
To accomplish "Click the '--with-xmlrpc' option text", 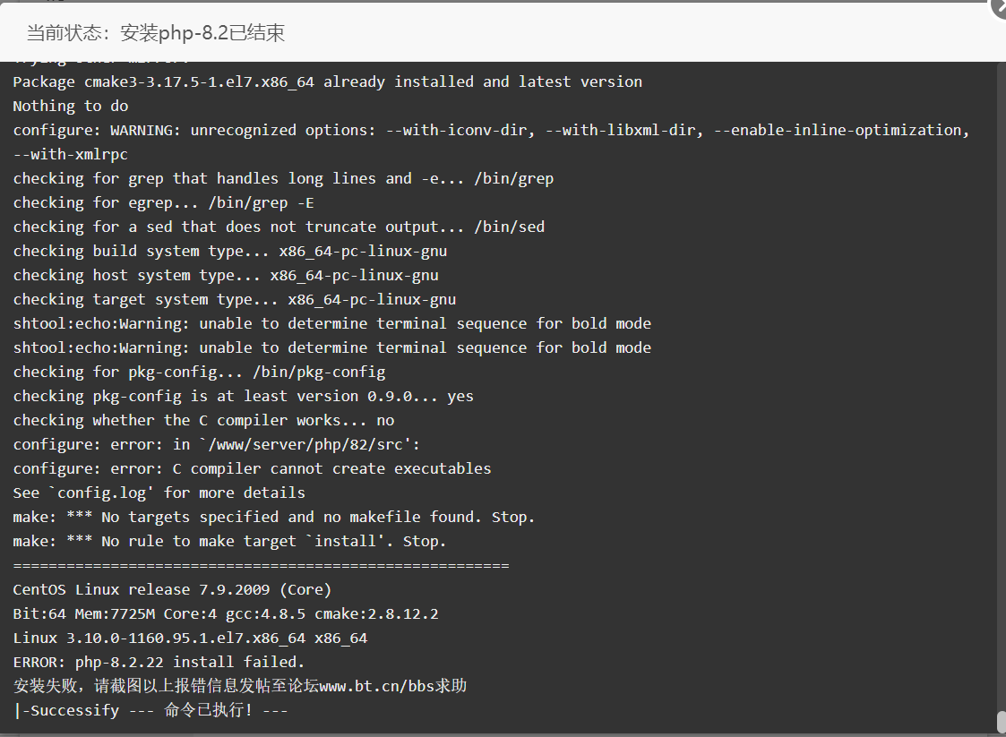I will pyautogui.click(x=71, y=155).
